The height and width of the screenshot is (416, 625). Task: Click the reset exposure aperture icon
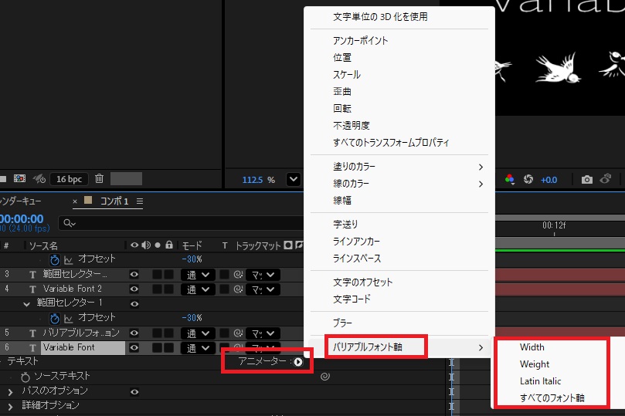(x=528, y=179)
